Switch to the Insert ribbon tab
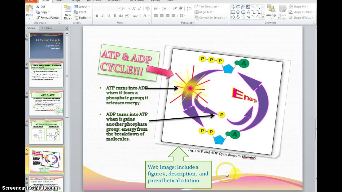Image resolution: width=342 pixels, height=192 pixels. (60, 1)
